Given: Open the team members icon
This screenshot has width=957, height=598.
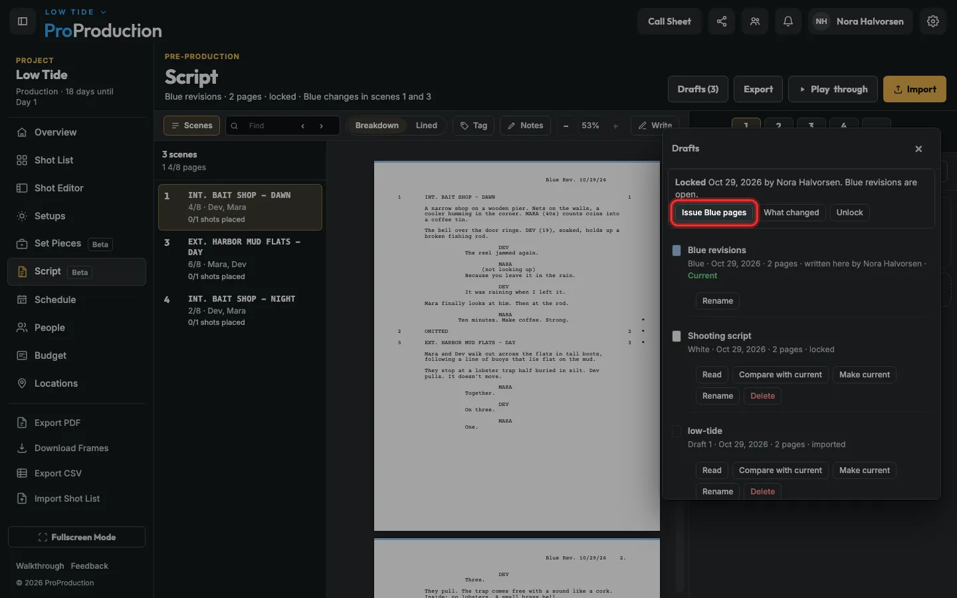Looking at the screenshot, I should coord(755,21).
